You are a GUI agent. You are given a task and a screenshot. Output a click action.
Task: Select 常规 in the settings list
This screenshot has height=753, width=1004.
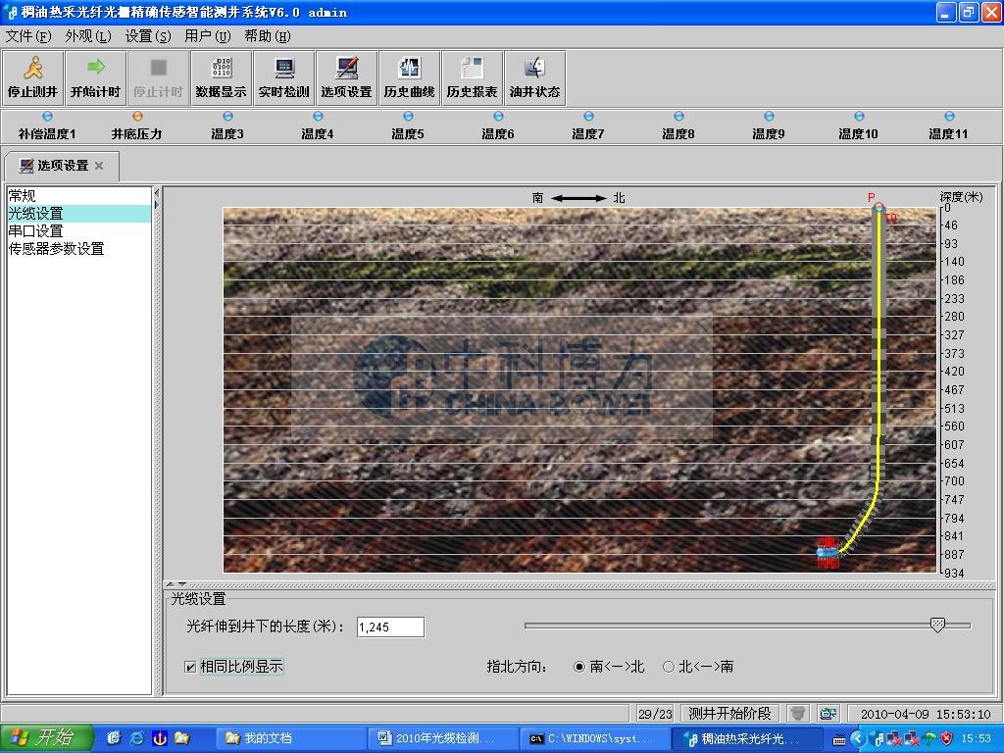pos(79,196)
